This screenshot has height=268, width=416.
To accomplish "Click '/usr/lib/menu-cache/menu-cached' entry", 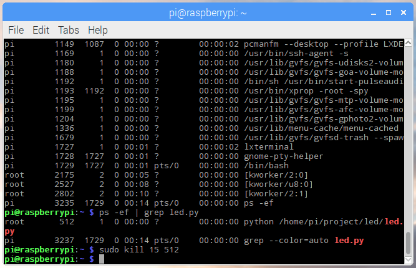I will [321, 128].
